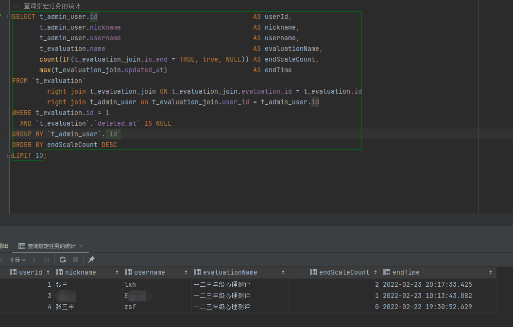Open the sort dropdown on the endTime column
This screenshot has height=327, width=513.
(491, 272)
